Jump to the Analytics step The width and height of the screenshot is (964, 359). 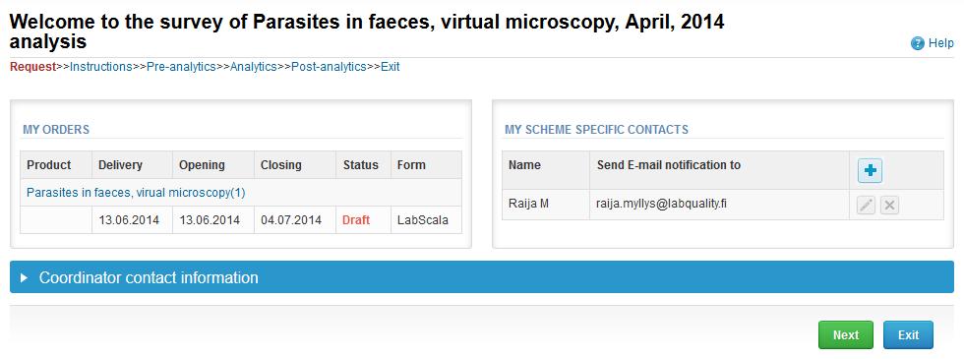[254, 67]
